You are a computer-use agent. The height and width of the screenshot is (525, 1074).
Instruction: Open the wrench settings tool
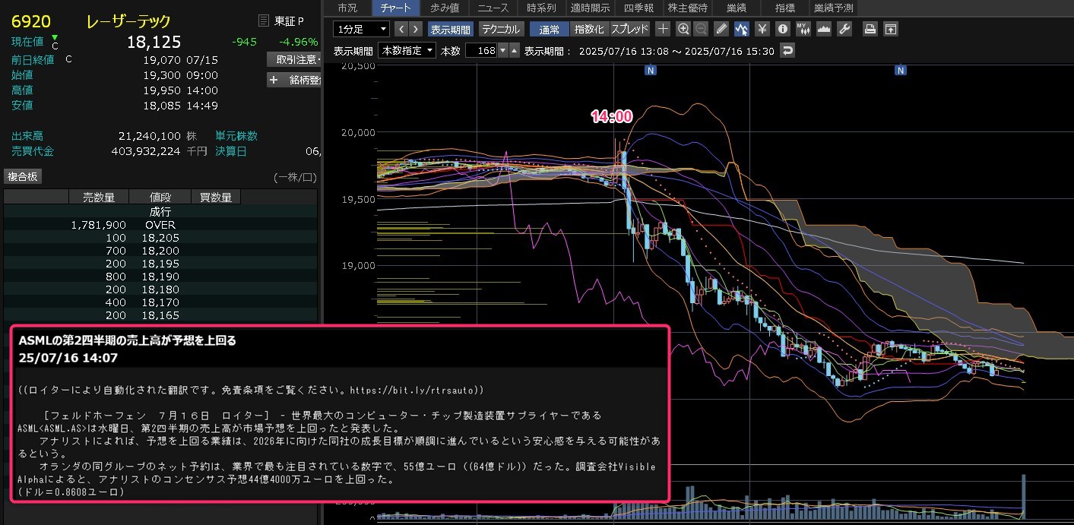pyautogui.click(x=844, y=29)
